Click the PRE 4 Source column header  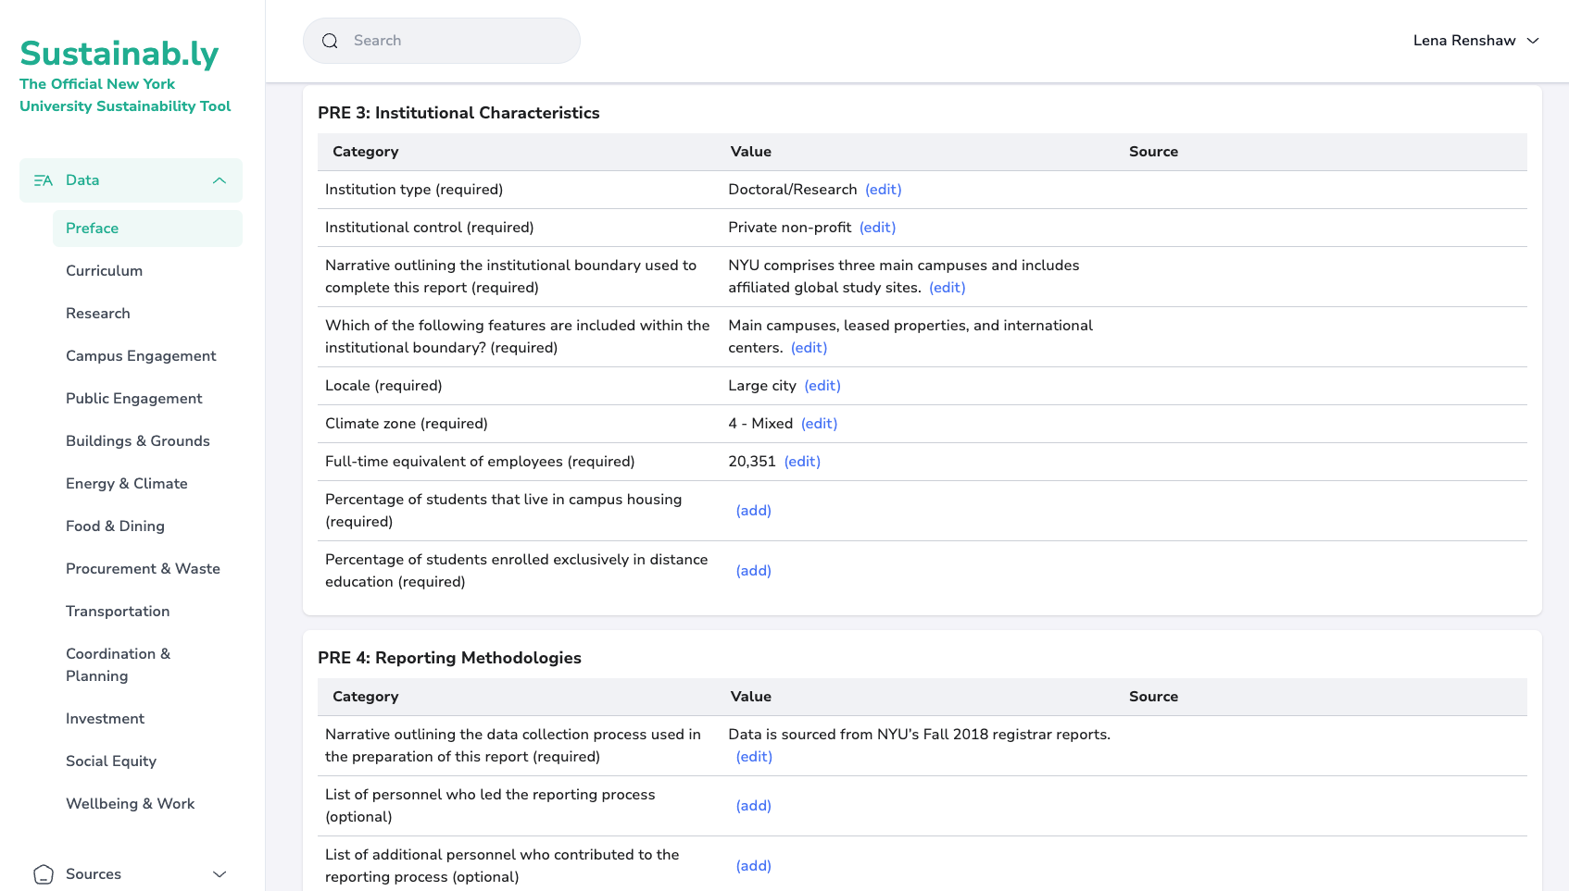point(1153,697)
